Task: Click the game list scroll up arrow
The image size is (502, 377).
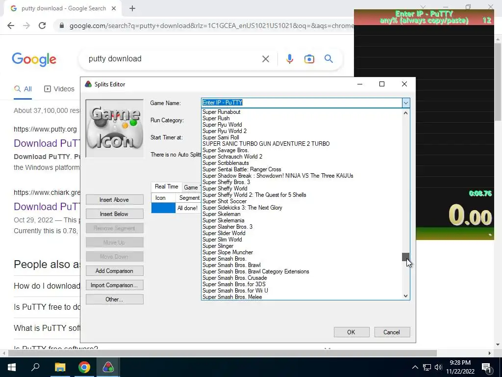Action: [405, 113]
